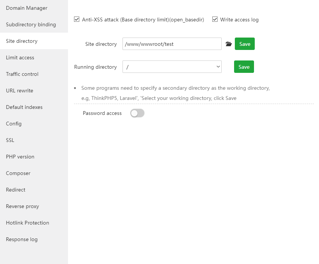This screenshot has height=264, width=319.
Task: Toggle Anti-XSS attack open_basedir checkbox
Action: pyautogui.click(x=77, y=20)
